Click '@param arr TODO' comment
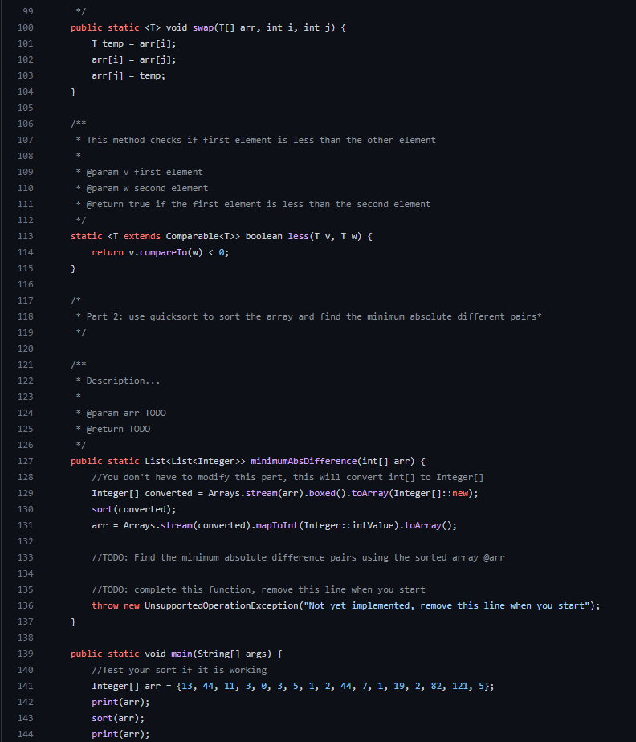 (126, 413)
